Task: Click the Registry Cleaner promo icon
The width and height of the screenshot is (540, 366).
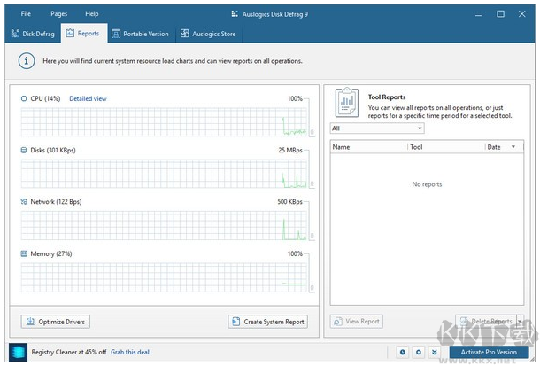Action: pos(19,352)
